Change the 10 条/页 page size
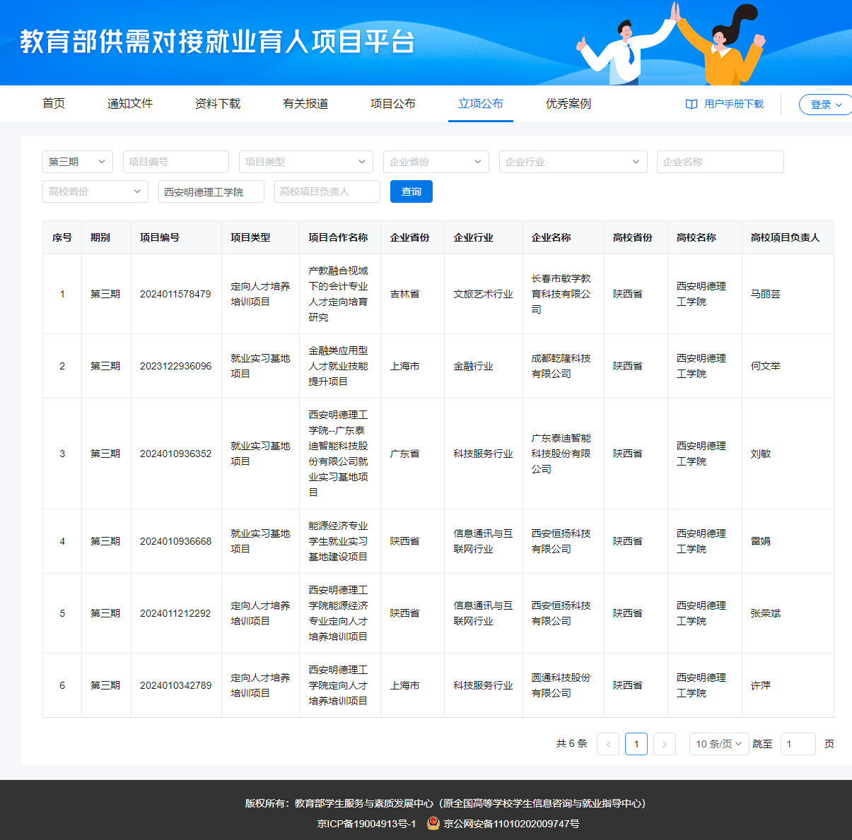 pos(718,744)
